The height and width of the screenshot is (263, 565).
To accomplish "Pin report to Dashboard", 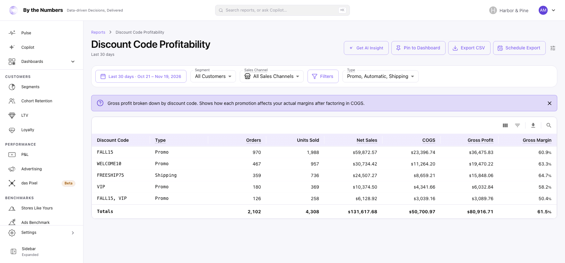I will [x=418, y=48].
